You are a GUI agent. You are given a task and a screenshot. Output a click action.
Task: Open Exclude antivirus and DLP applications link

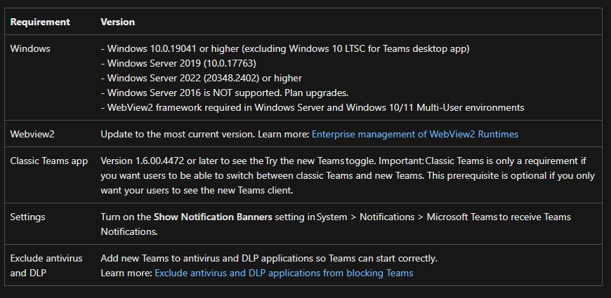pos(284,273)
